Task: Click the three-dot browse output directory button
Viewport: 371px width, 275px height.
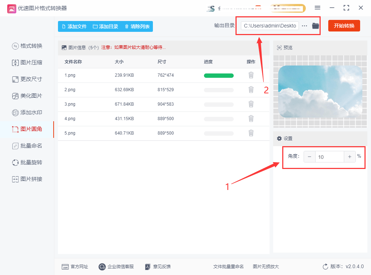Action: (x=304, y=26)
